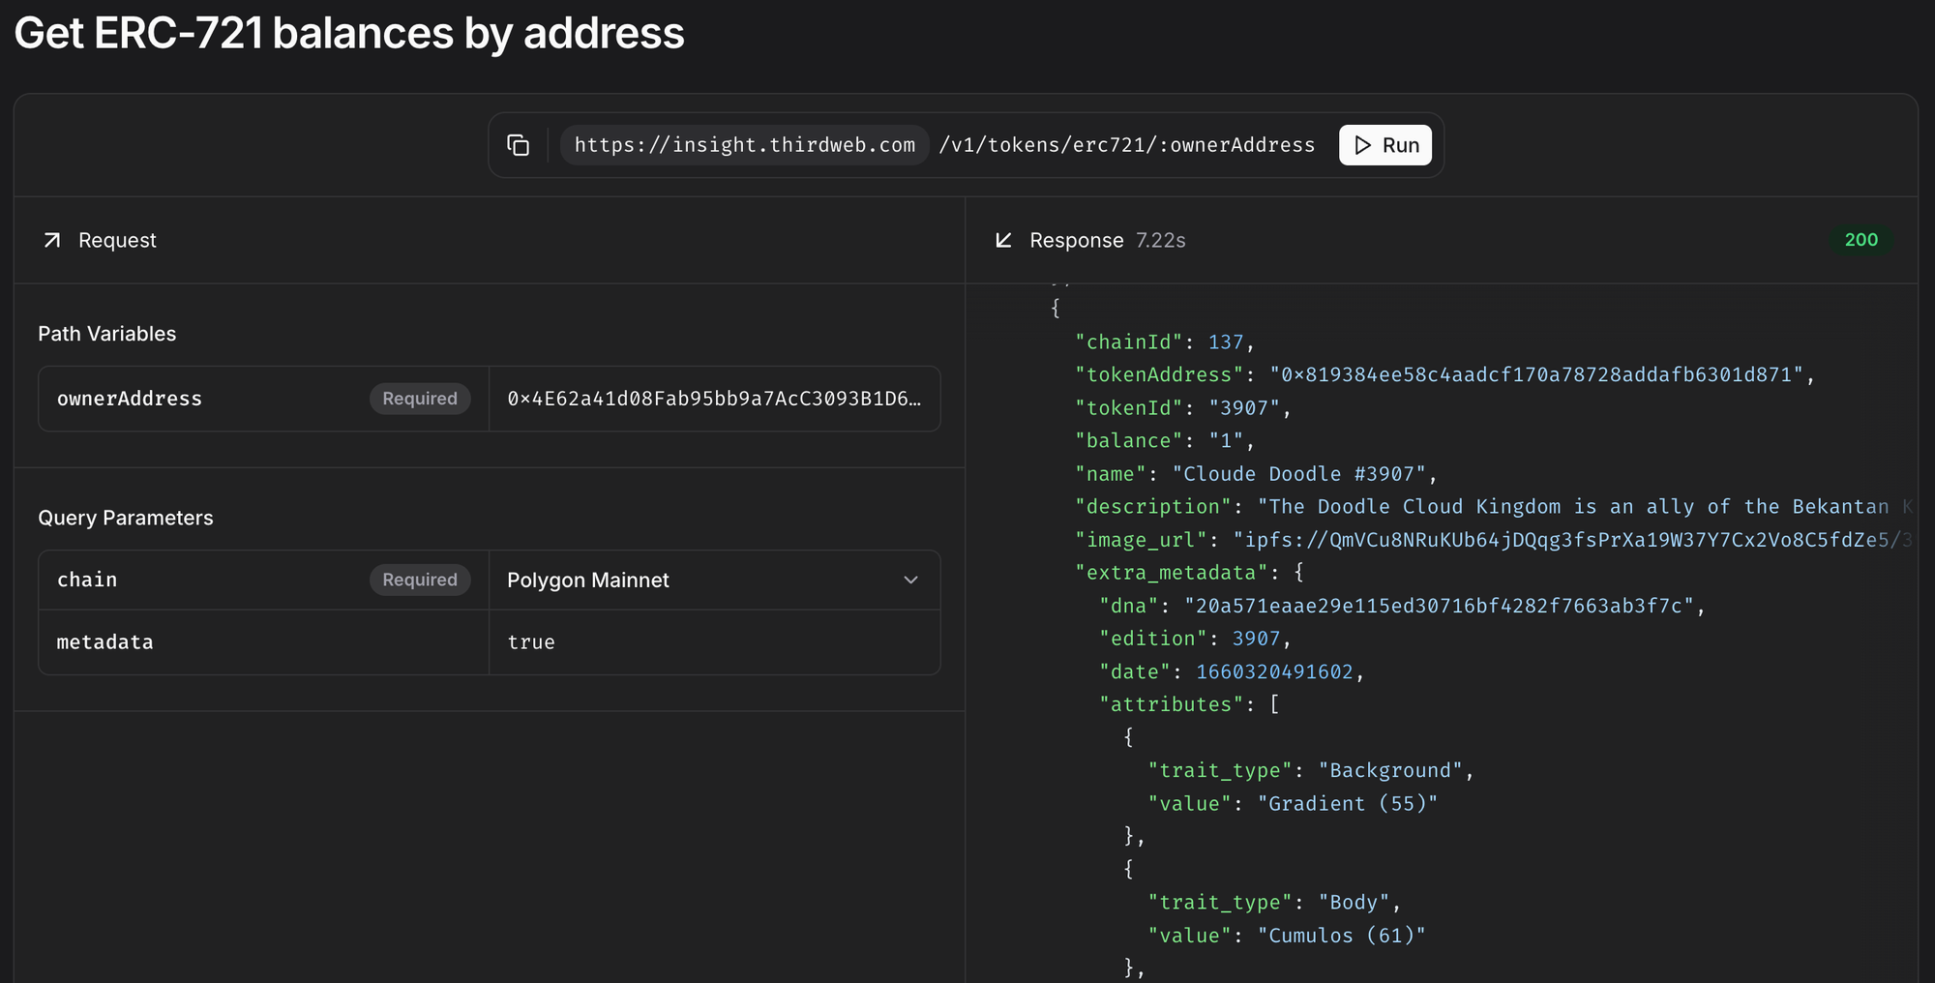Screen dimensions: 1935x983
Task: Click the name value Cloude Doodle #3907
Action: pyautogui.click(x=1299, y=474)
